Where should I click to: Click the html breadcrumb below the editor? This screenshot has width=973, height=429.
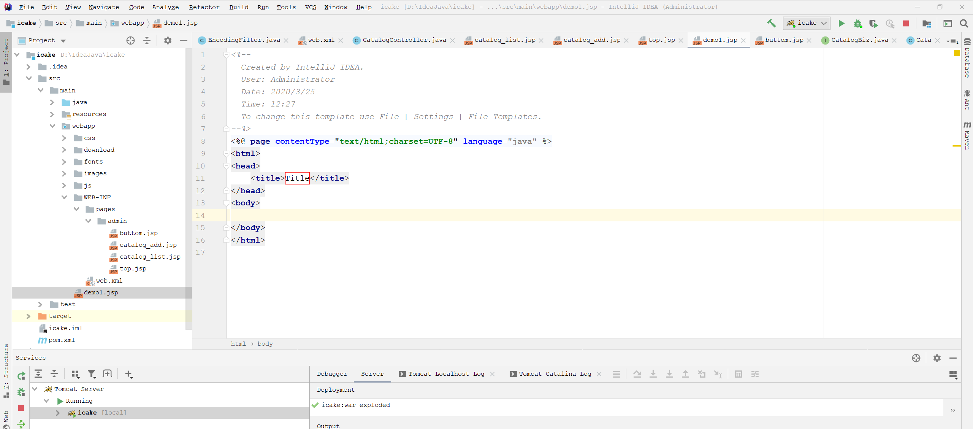pyautogui.click(x=238, y=344)
